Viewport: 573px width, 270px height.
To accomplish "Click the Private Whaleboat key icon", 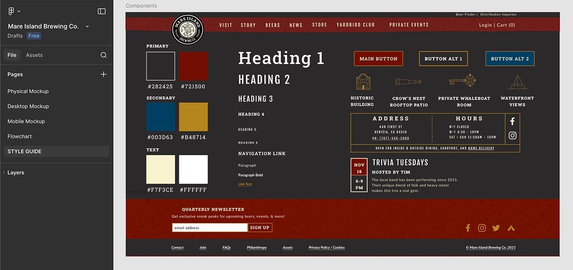I will (463, 81).
